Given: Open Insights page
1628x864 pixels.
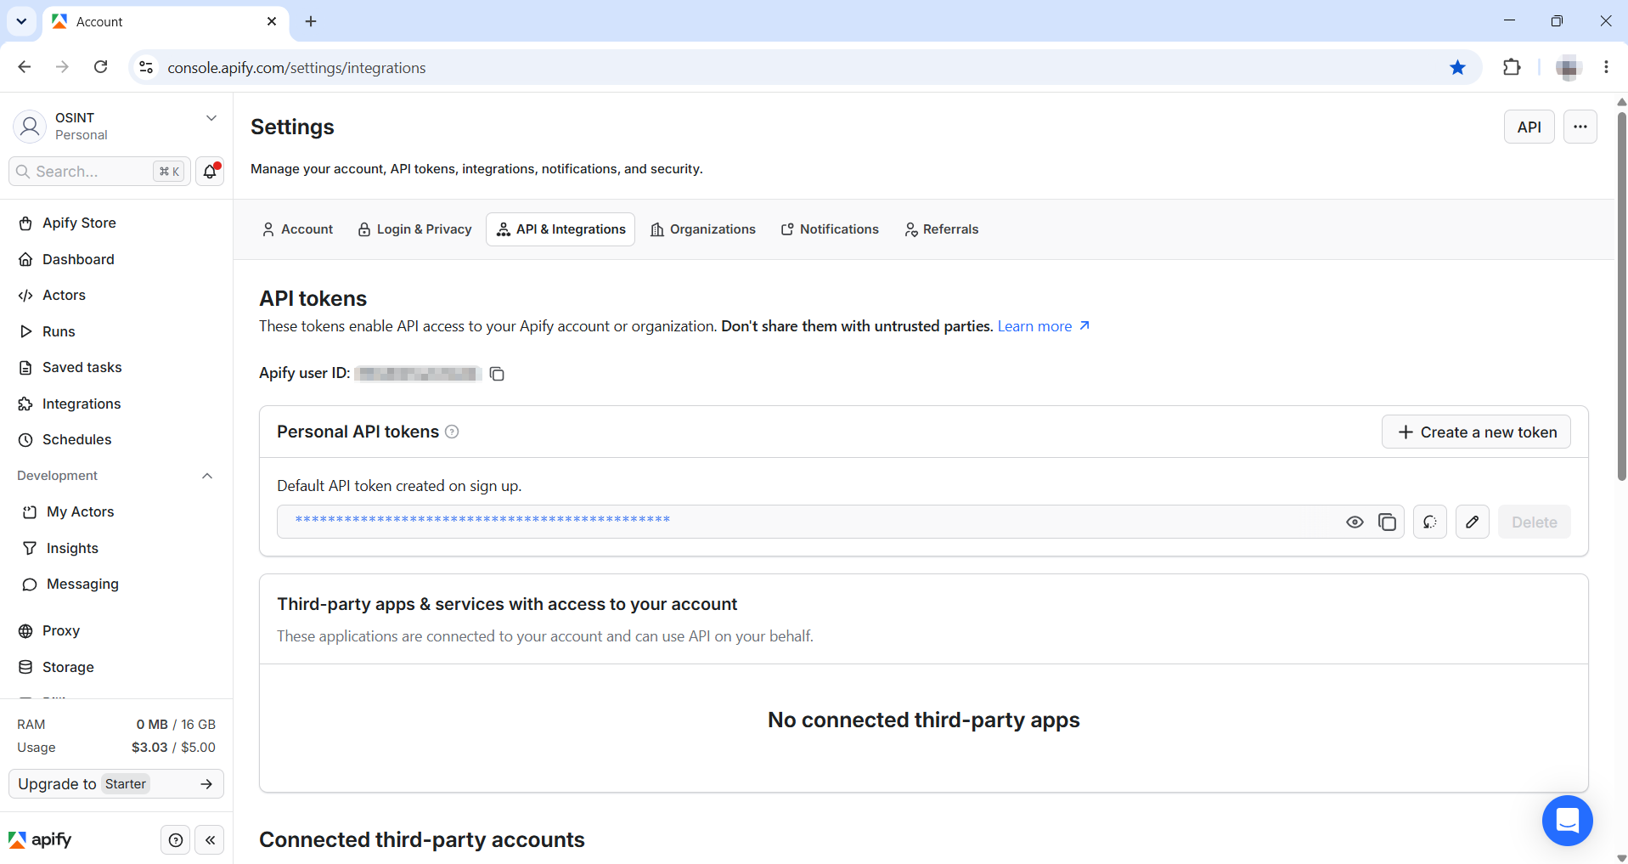Looking at the screenshot, I should pyautogui.click(x=116, y=548).
